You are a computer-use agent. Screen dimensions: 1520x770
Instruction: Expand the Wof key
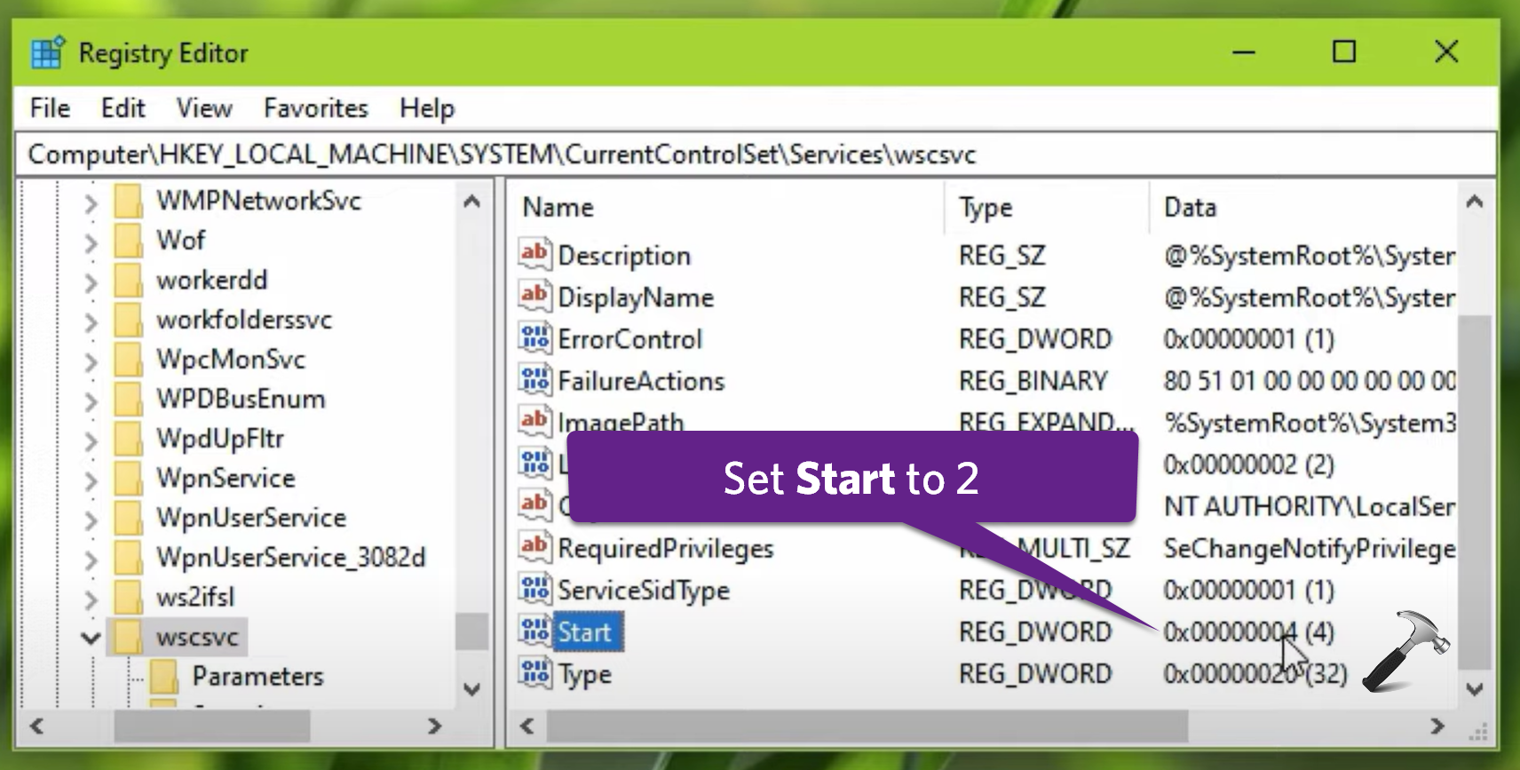click(91, 242)
